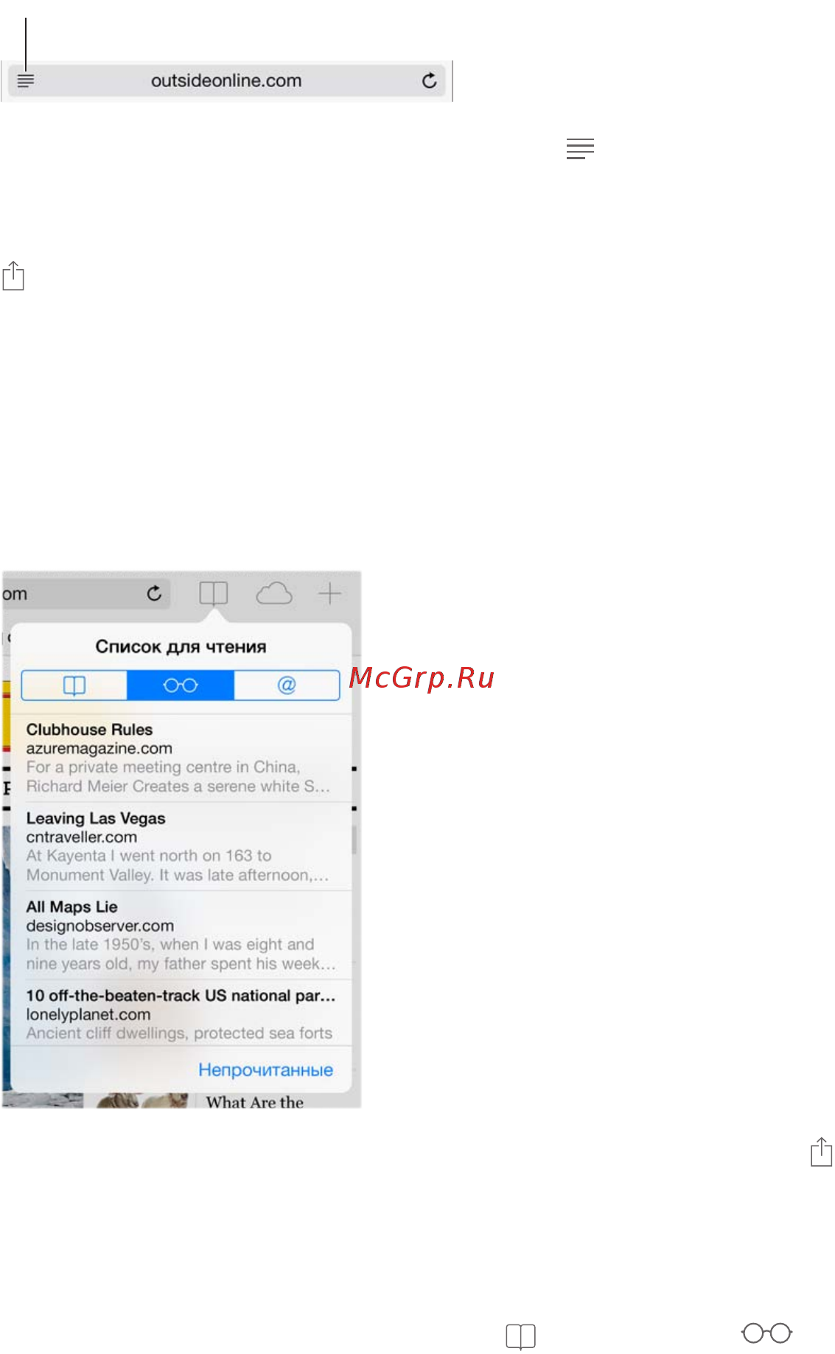This screenshot has height=1354, width=835.
Task: Reload outsideonline.com page
Action: [429, 80]
